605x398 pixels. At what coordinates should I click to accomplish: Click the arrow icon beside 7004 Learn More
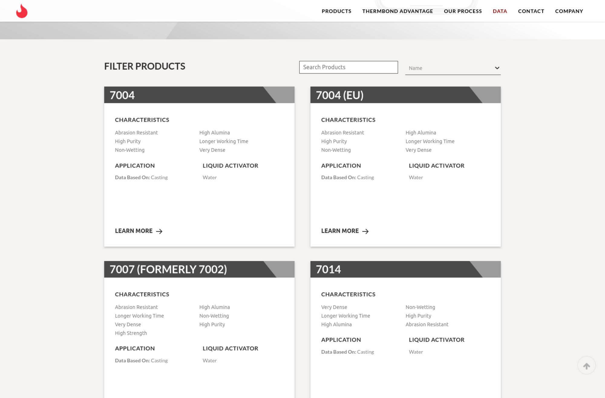pyautogui.click(x=159, y=231)
